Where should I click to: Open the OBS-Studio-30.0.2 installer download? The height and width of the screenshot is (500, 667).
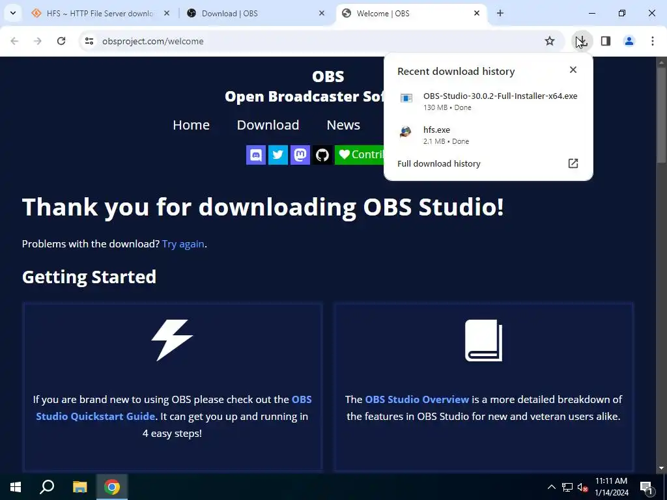point(489,101)
